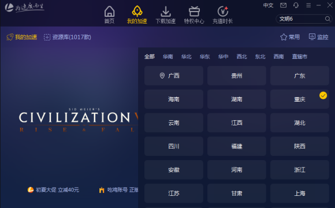Select the 上海 node button
335x208 pixels.
pyautogui.click(x=300, y=193)
